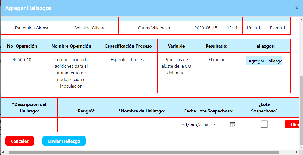Select the cell "Esmeralda Alonso"

(32, 28)
